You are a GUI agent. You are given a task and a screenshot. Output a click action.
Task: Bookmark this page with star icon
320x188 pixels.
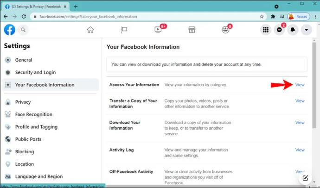click(262, 17)
